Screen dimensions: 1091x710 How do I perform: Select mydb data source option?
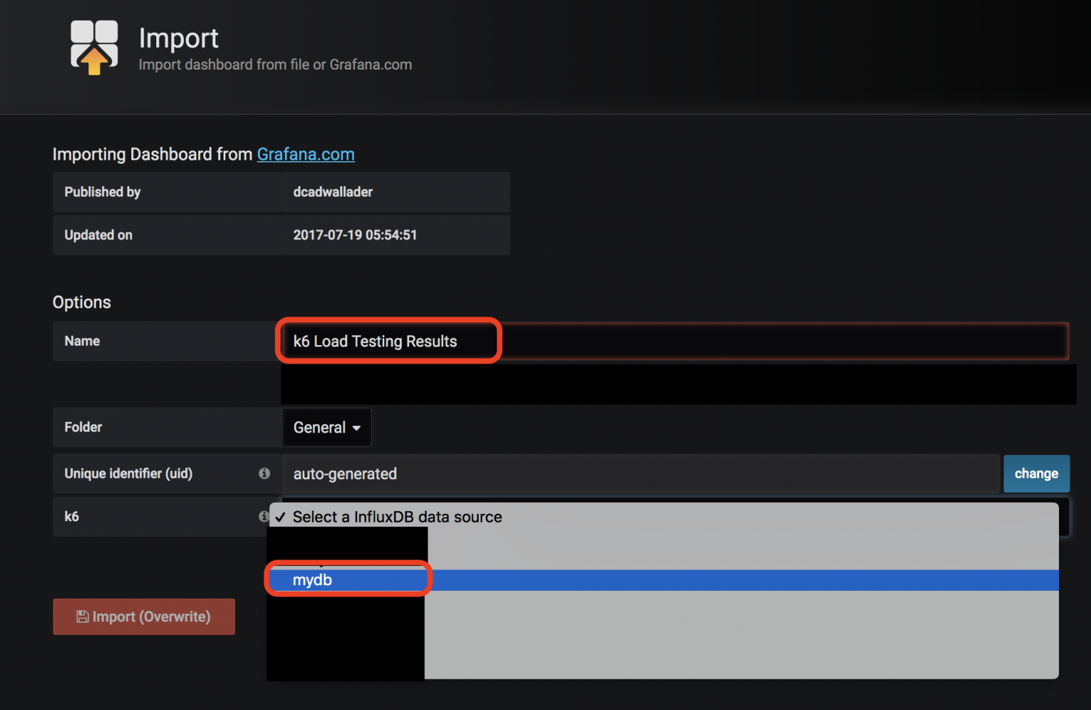click(x=664, y=580)
